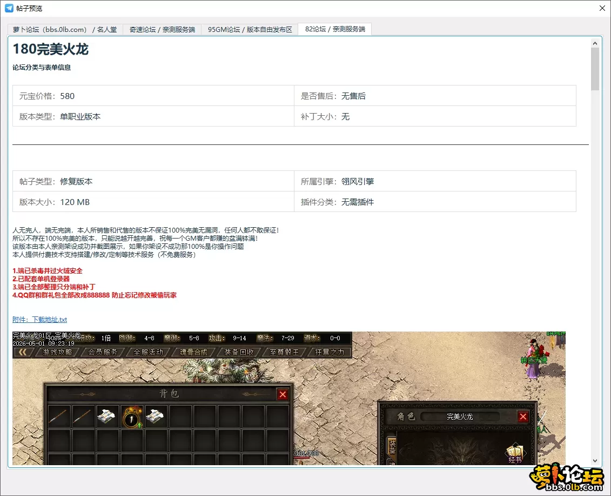The image size is (611, 496).
Task: Close the 帖子预览 window
Action: tap(602, 8)
